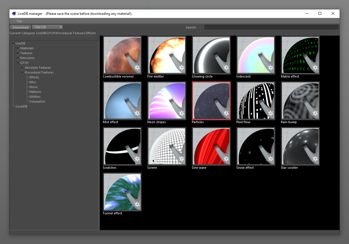This screenshot has width=349, height=244.
Task: Select the Scratches material thumbnail
Action: (122, 146)
